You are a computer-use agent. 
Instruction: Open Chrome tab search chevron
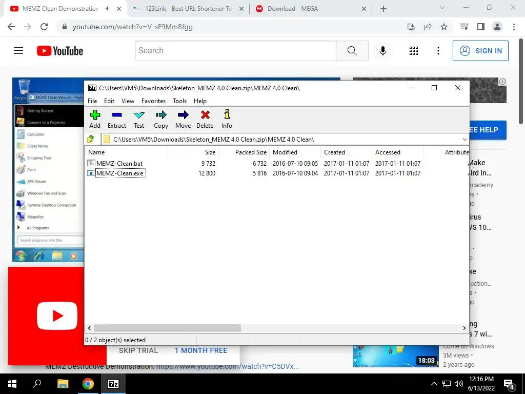coord(442,7)
